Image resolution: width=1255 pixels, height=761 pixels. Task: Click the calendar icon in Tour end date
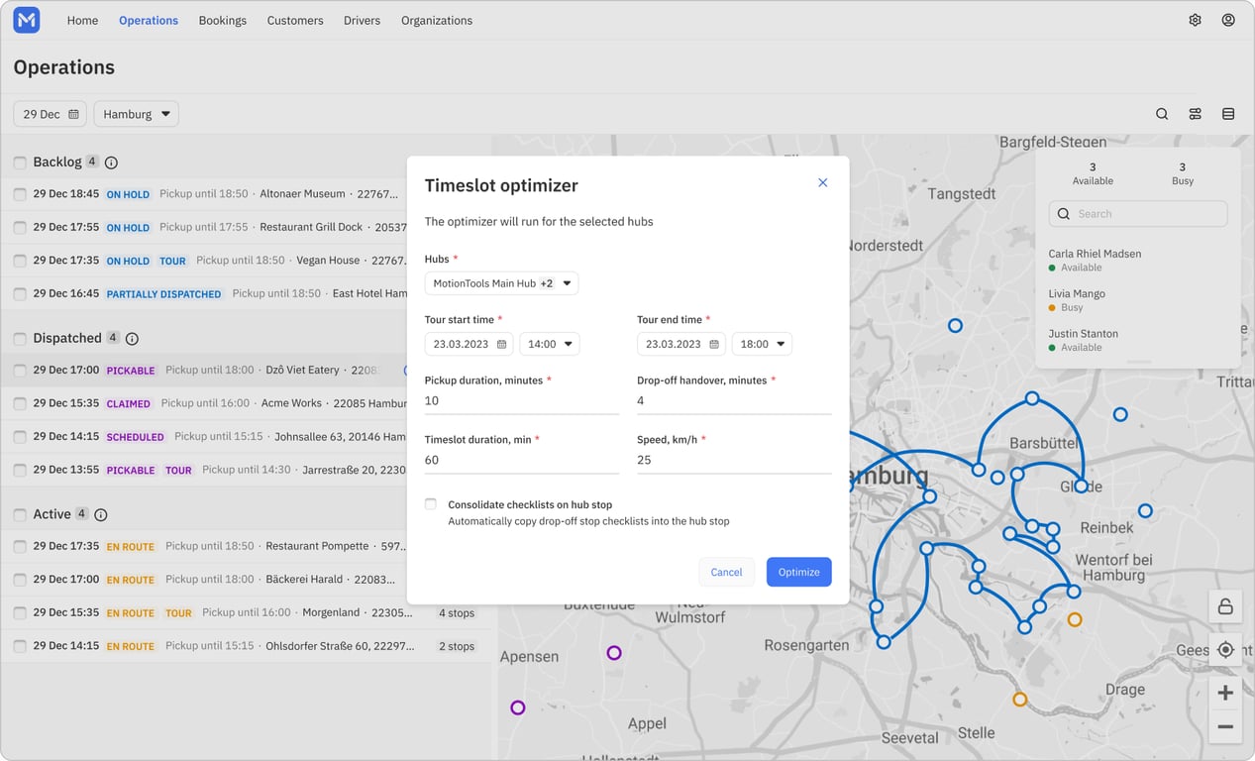tap(714, 345)
